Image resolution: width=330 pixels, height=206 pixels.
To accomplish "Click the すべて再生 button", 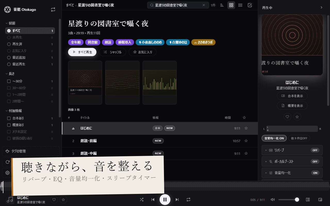I will click(82, 52).
